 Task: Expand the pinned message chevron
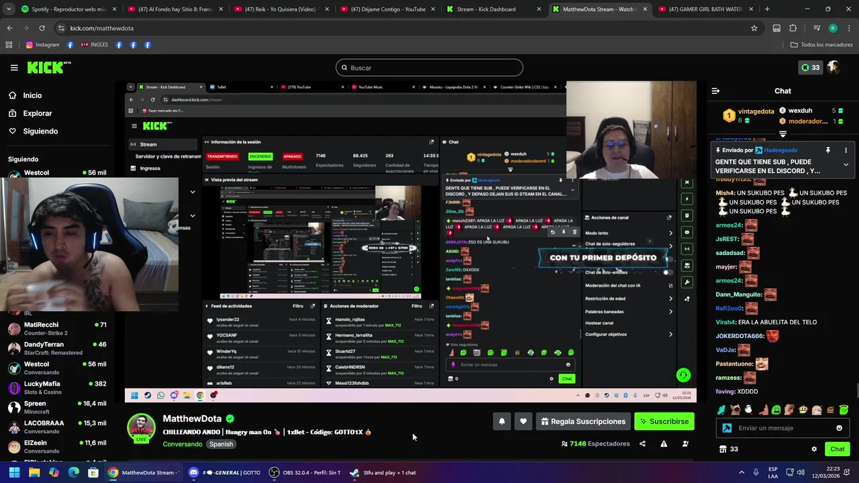tap(846, 164)
